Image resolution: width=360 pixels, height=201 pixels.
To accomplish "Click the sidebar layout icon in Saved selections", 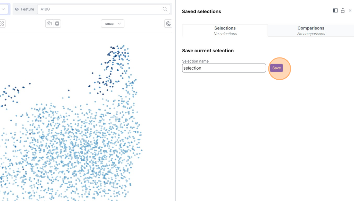I will (x=335, y=11).
